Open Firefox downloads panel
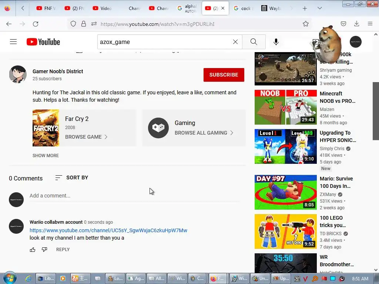The image size is (379, 284). [x=356, y=24]
